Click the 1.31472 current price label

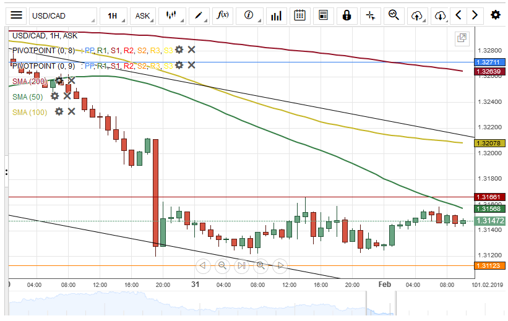click(489, 221)
